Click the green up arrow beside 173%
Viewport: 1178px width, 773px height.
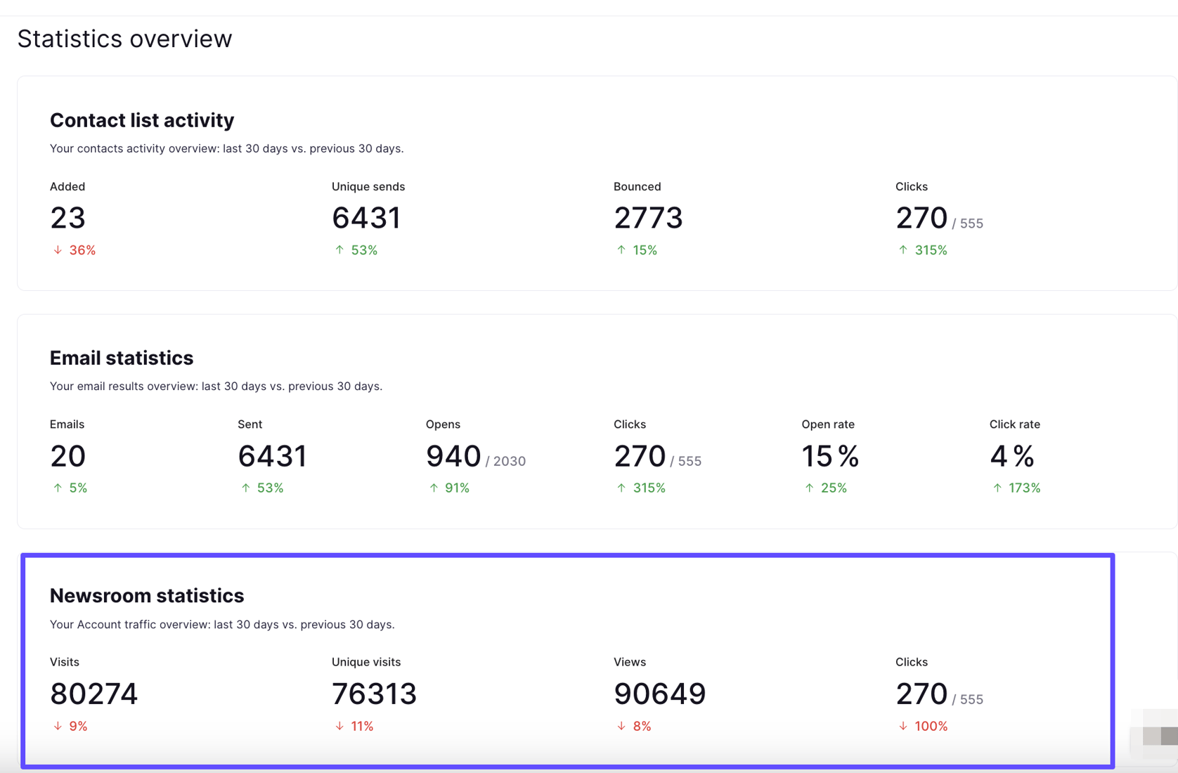point(997,488)
